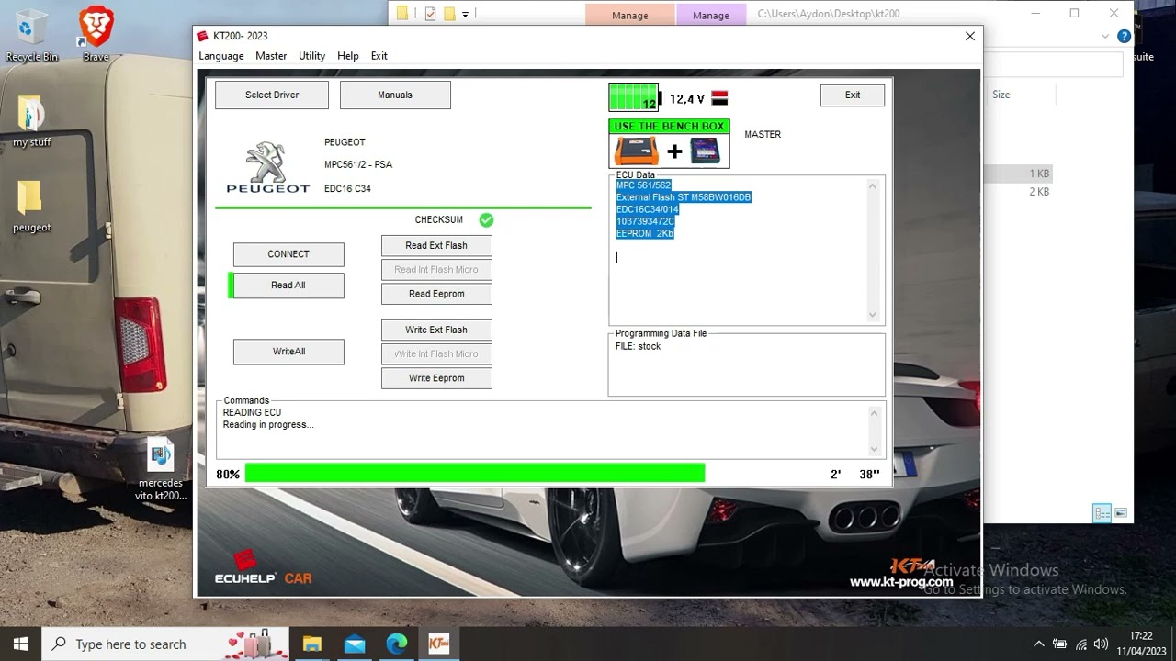The image size is (1176, 661).
Task: Click the orange bench box device image
Action: pos(637,151)
